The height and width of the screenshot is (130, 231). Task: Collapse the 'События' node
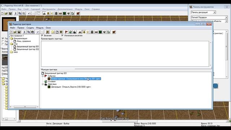[x=43, y=76]
